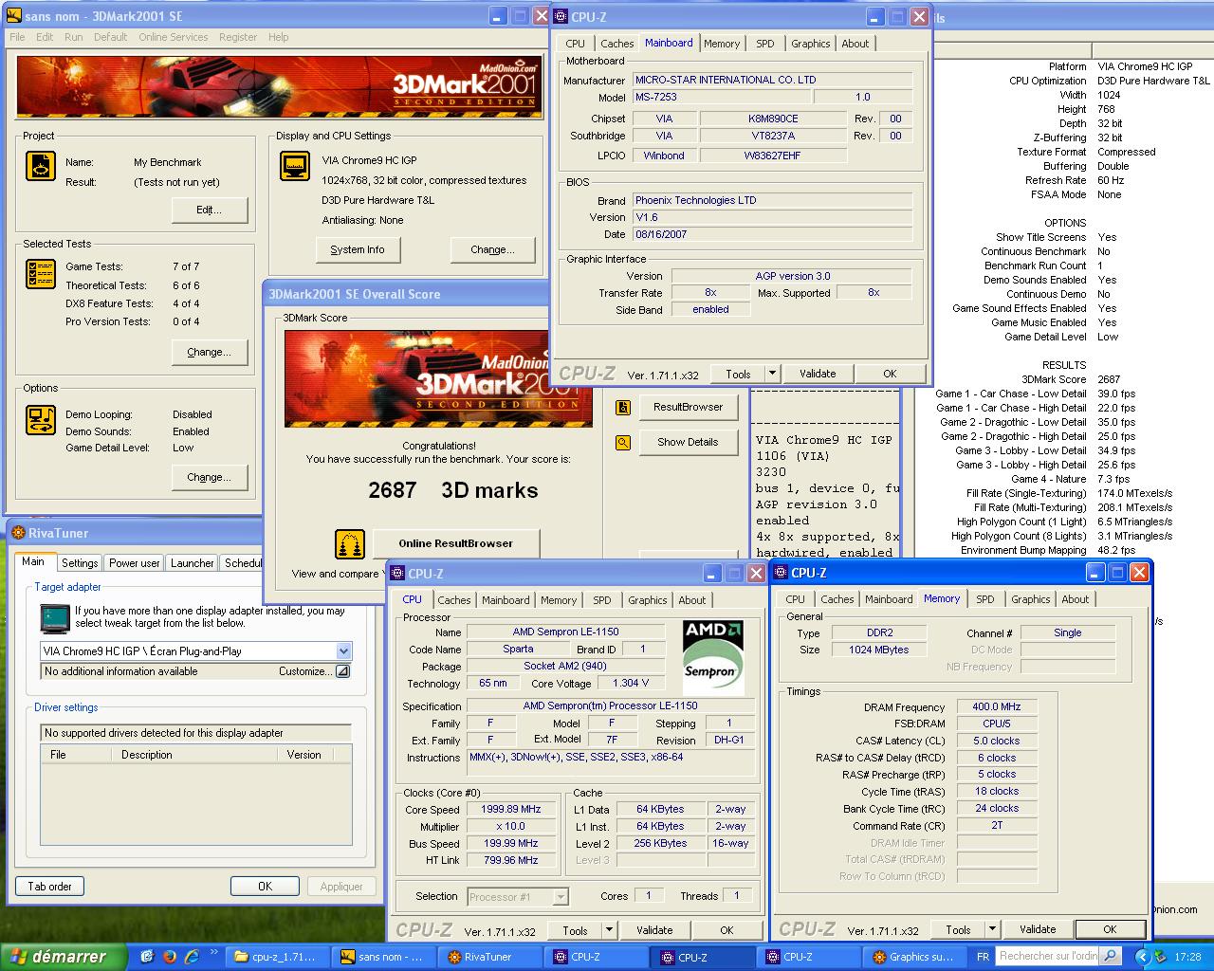Image resolution: width=1214 pixels, height=971 pixels.
Task: Click the 'K8M890CE' chipset value in CPU-Z
Action: pos(773,119)
